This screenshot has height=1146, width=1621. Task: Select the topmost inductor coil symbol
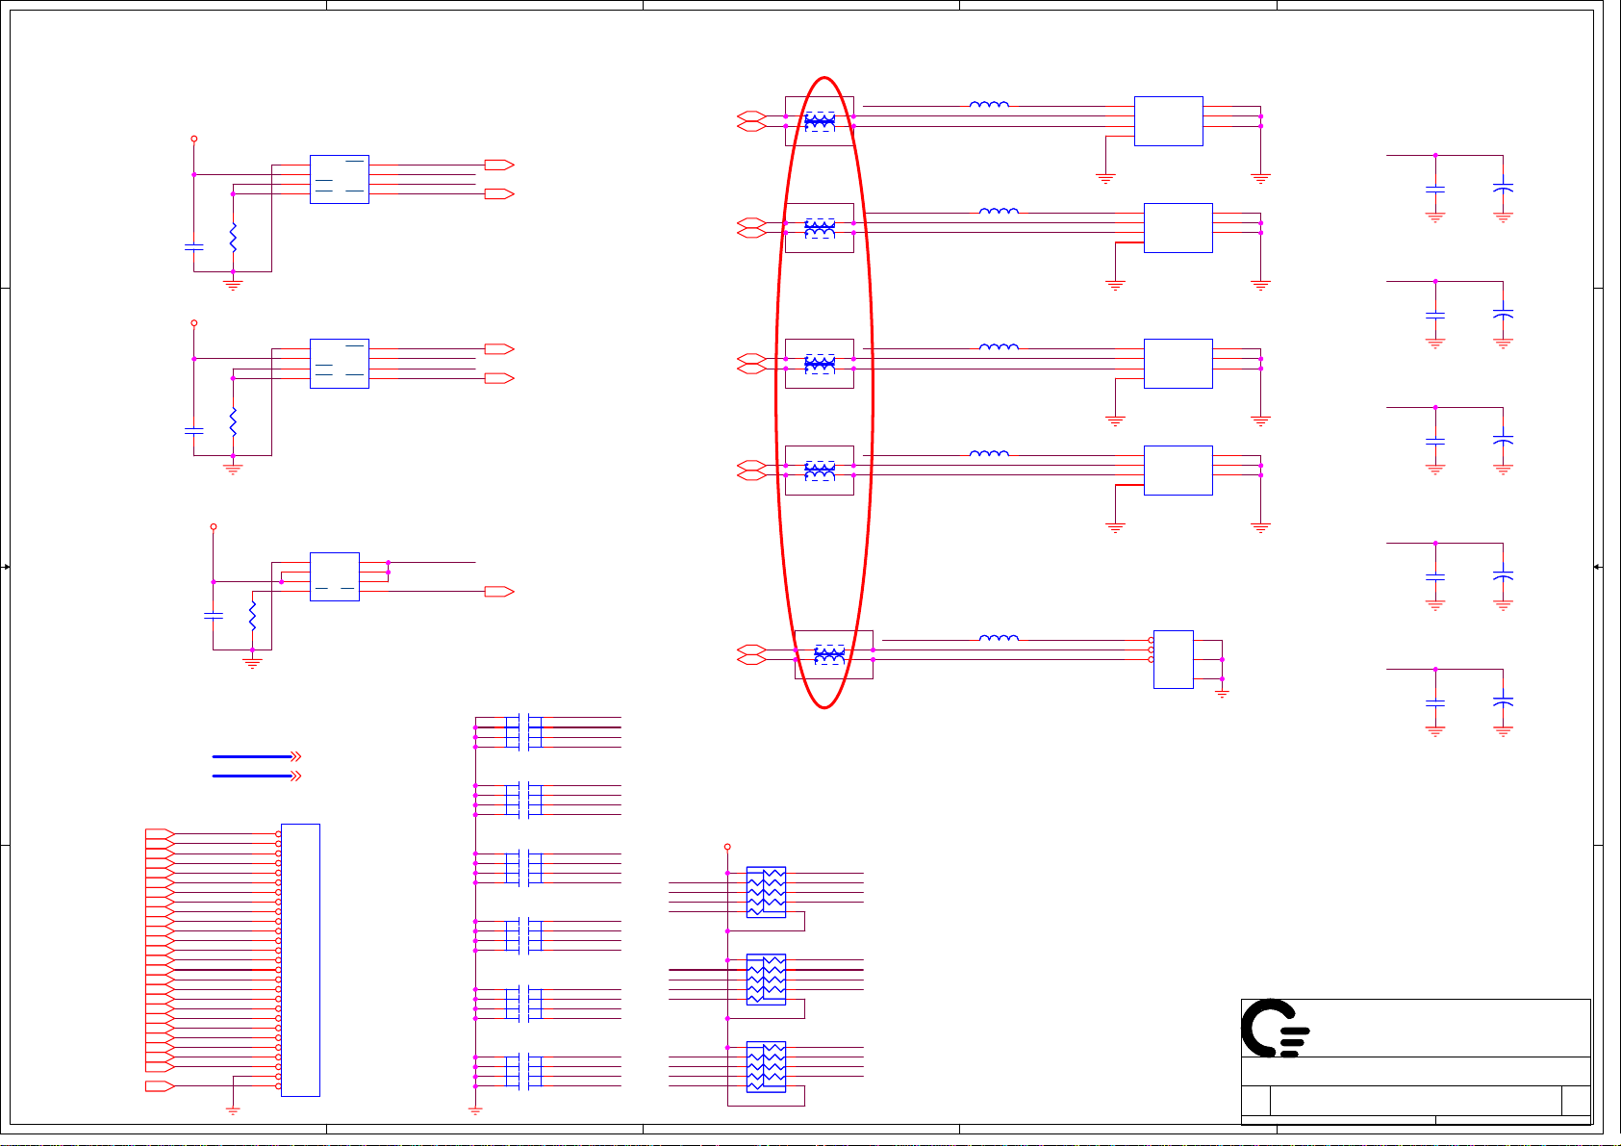[989, 104]
